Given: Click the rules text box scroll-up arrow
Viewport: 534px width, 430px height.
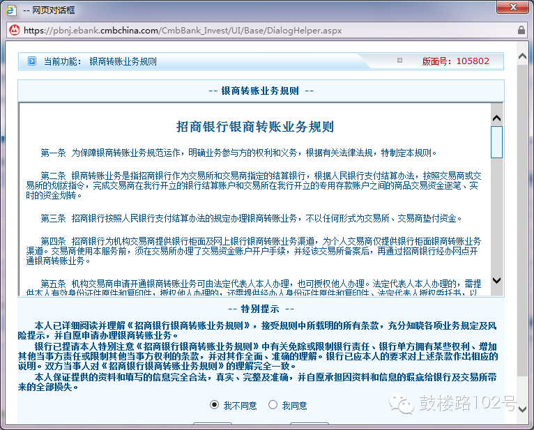Looking at the screenshot, I should [x=497, y=118].
